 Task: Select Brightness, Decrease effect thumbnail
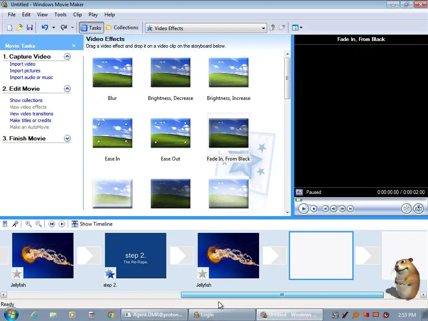tap(171, 73)
